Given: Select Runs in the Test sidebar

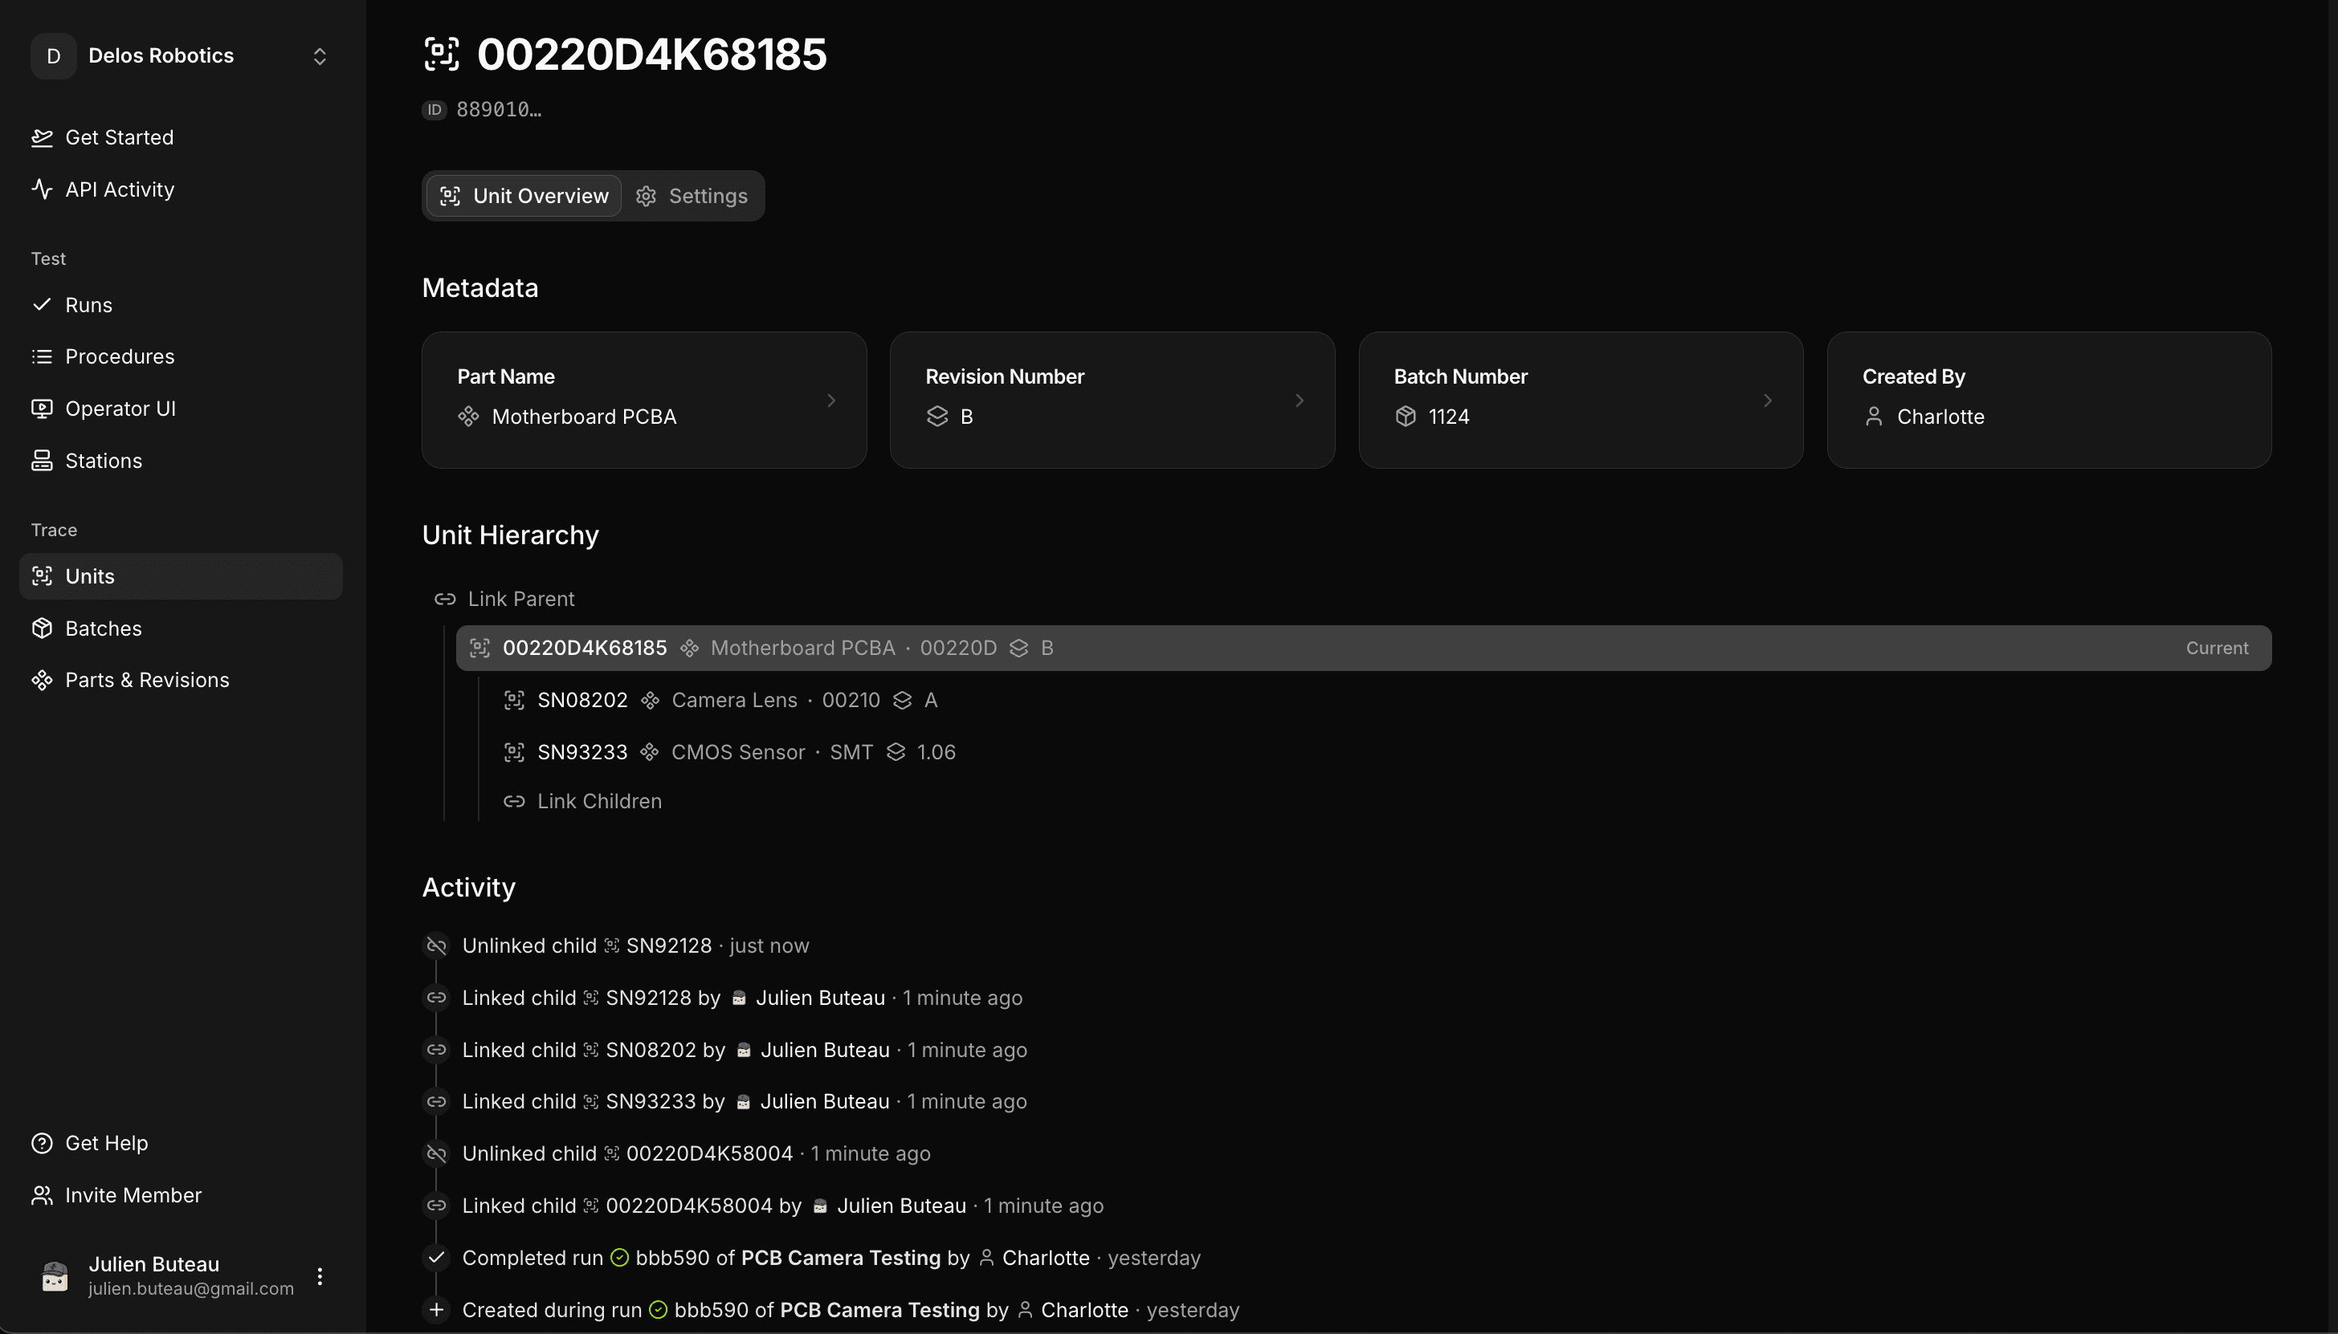Looking at the screenshot, I should pyautogui.click(x=88, y=305).
